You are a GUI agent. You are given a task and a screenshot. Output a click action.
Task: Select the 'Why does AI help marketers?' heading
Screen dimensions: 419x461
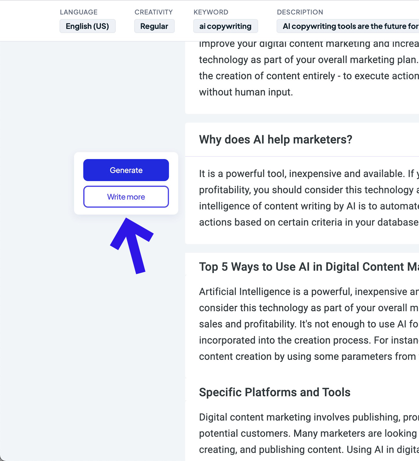[x=275, y=140]
